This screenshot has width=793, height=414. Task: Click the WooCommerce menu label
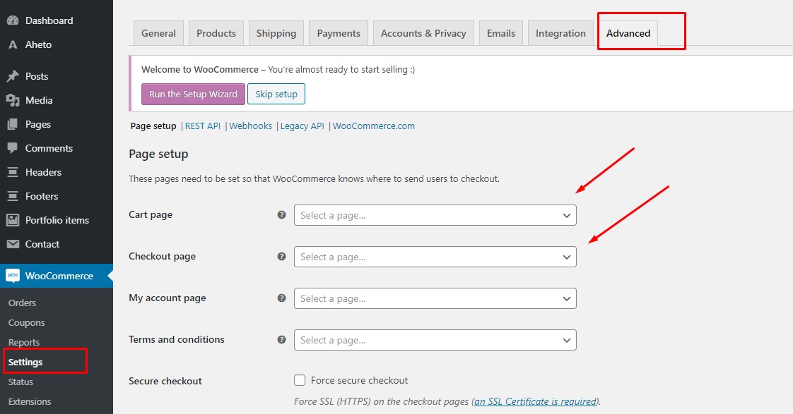point(59,276)
